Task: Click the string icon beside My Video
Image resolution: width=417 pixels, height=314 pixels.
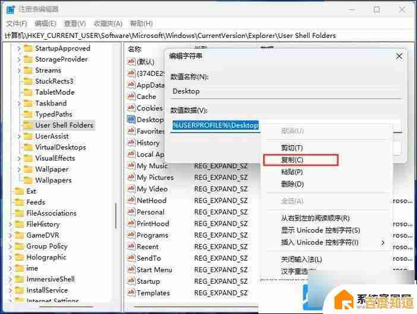Action: click(131, 188)
